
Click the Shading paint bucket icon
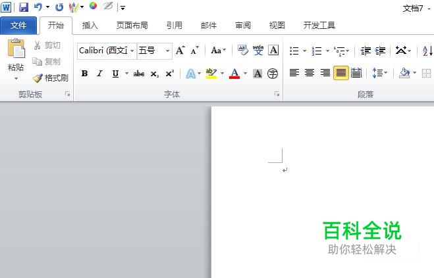click(404, 73)
